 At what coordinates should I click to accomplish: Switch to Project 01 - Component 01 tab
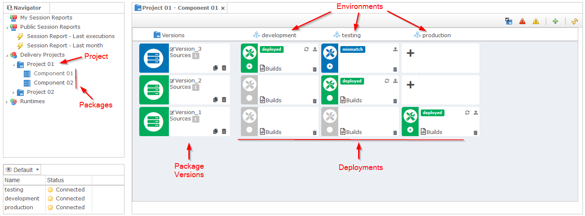pyautogui.click(x=180, y=8)
